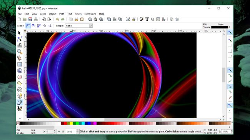Viewport: 250px width, 140px height.
Task: Click the black Stroke color indicator
Action: point(220,27)
